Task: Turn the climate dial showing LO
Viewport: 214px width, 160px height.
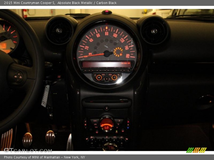Action: 107,124
